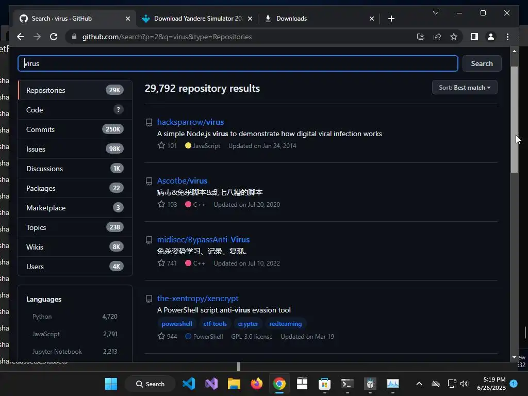Click the Chrome icon in taskbar

click(x=279, y=384)
